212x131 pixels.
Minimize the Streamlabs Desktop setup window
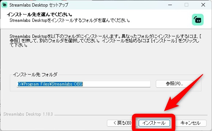(x=170, y=5)
